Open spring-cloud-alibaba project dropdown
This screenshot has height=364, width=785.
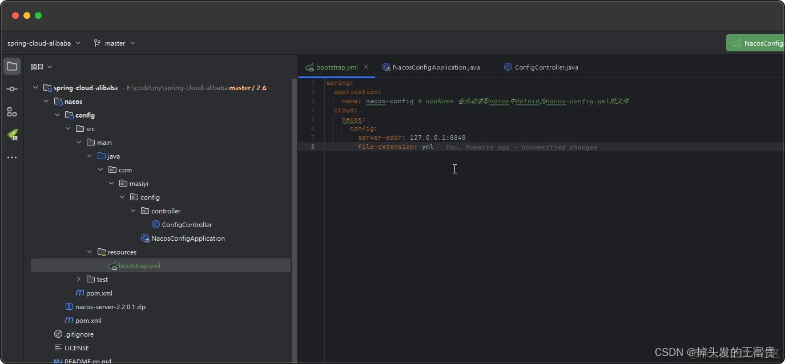[44, 43]
